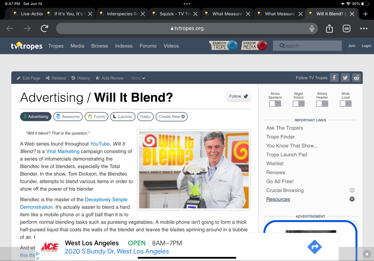Click the Follow button beside the title
This screenshot has width=374, height=261.
tap(238, 96)
